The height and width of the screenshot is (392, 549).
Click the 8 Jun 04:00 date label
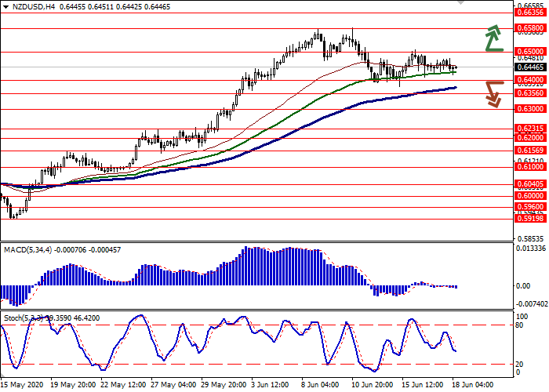(x=319, y=385)
